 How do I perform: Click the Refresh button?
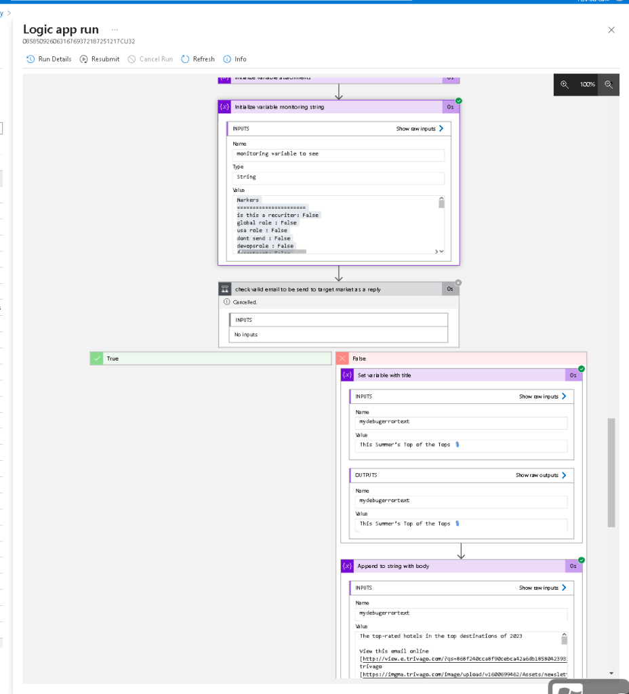pyautogui.click(x=198, y=59)
